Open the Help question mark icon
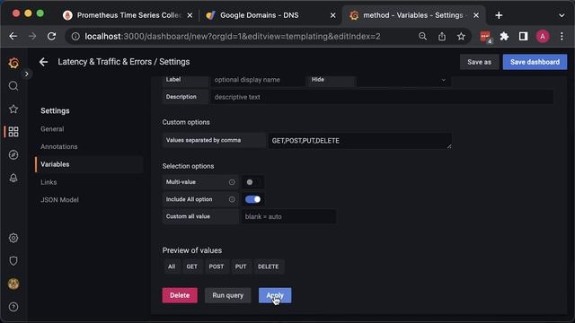 point(13,307)
